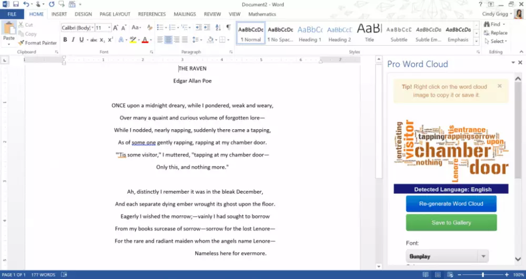This screenshot has height=279, width=526.
Task: Apply superscript formatting
Action: point(111,40)
